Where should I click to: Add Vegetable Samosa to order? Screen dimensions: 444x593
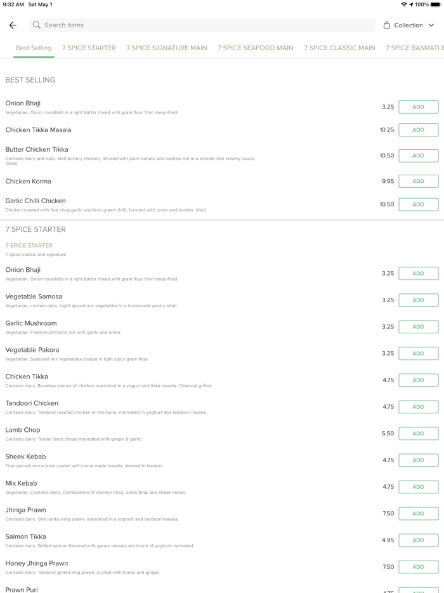(418, 300)
